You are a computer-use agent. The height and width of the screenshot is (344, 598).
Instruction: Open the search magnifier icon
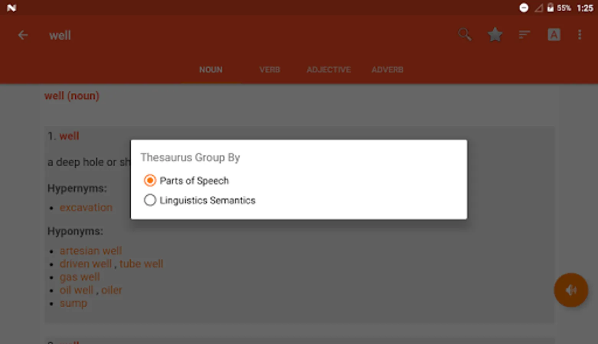pos(464,35)
